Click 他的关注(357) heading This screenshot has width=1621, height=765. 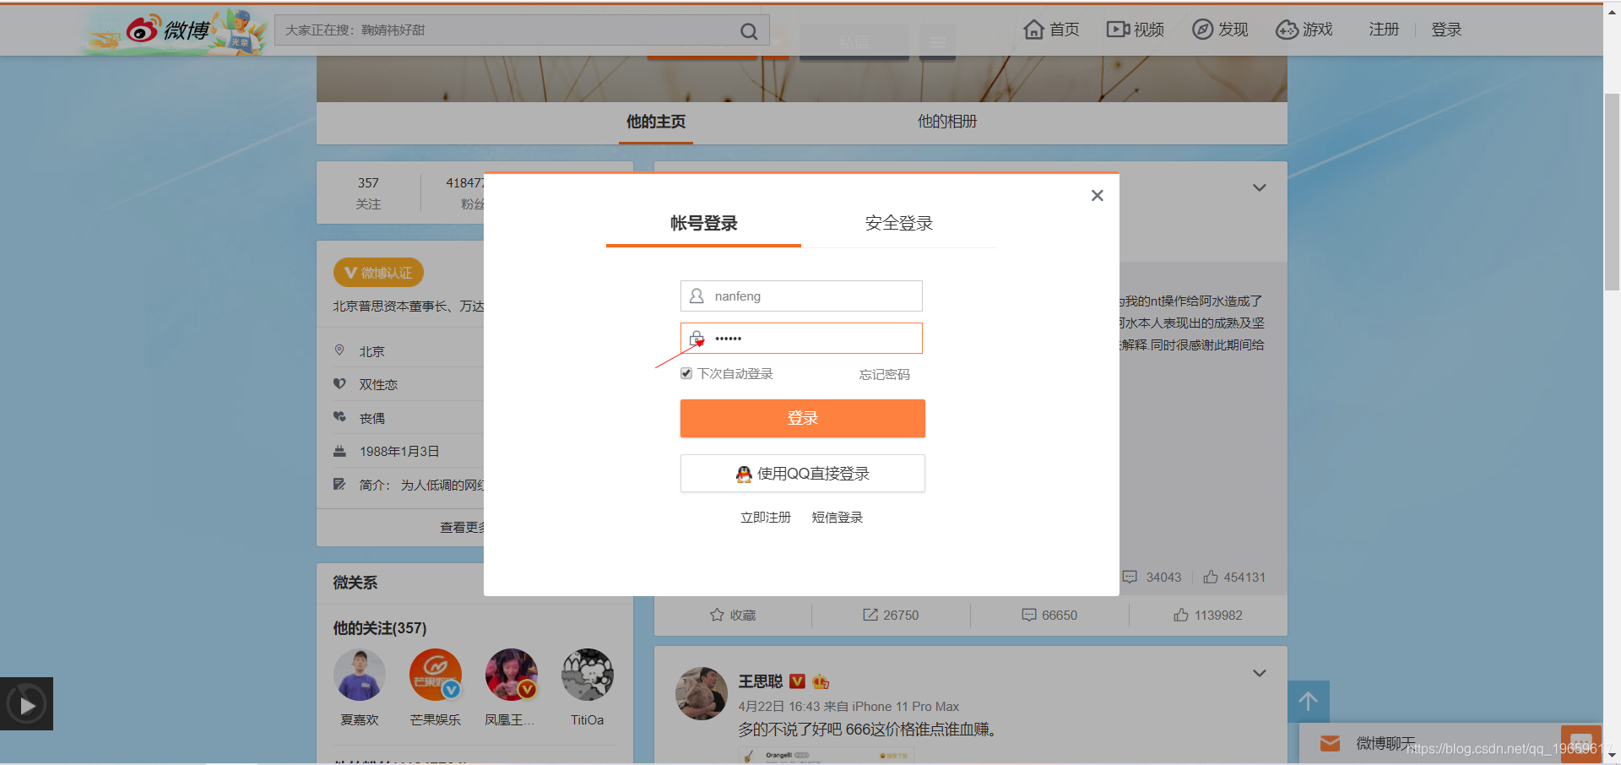[x=380, y=628]
